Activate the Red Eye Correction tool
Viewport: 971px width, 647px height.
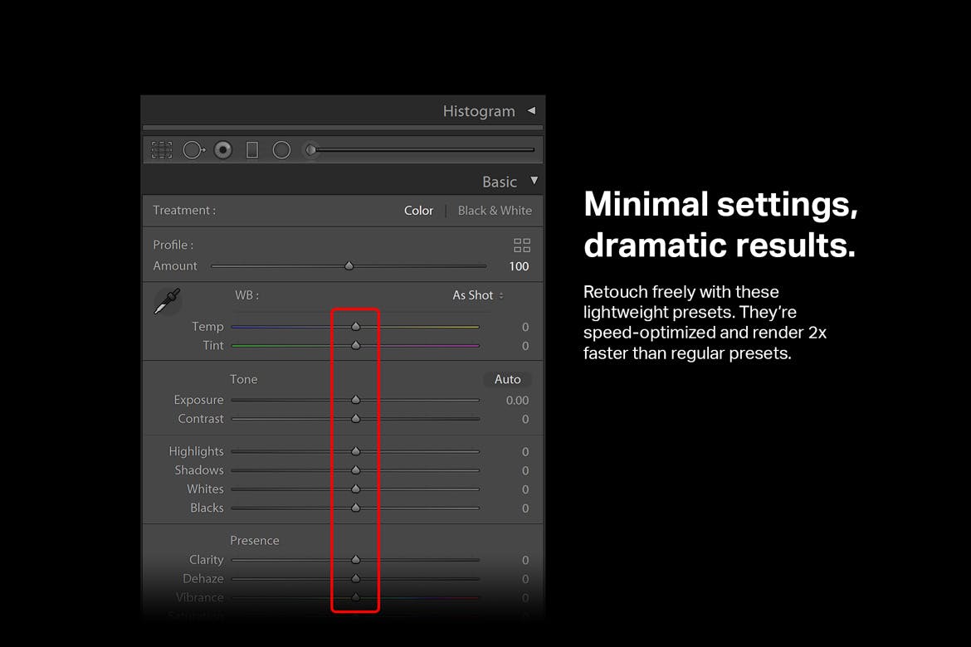pyautogui.click(x=222, y=150)
